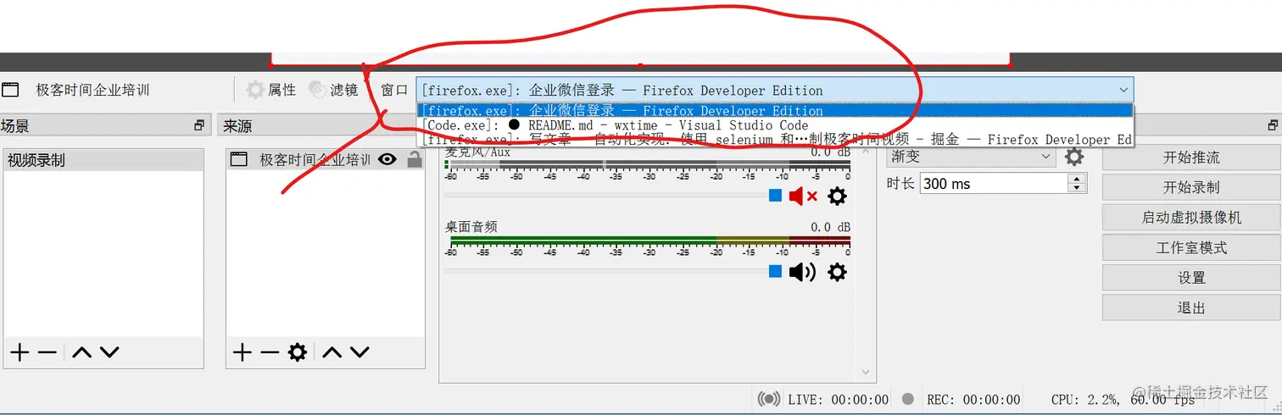Screen dimensions: 1282x415
Task: Move scene down in the 场景 list
Action: [109, 352]
